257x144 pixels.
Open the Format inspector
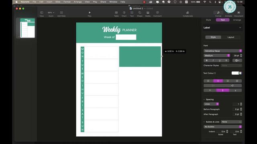(218, 14)
